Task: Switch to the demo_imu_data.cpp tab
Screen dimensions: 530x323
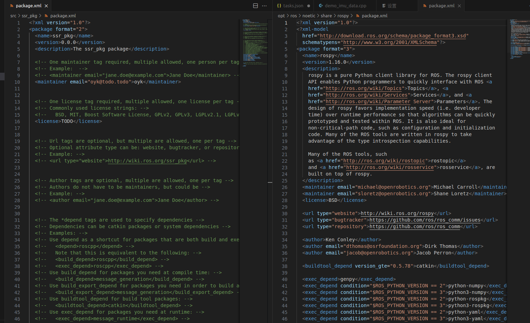Action: click(x=345, y=6)
